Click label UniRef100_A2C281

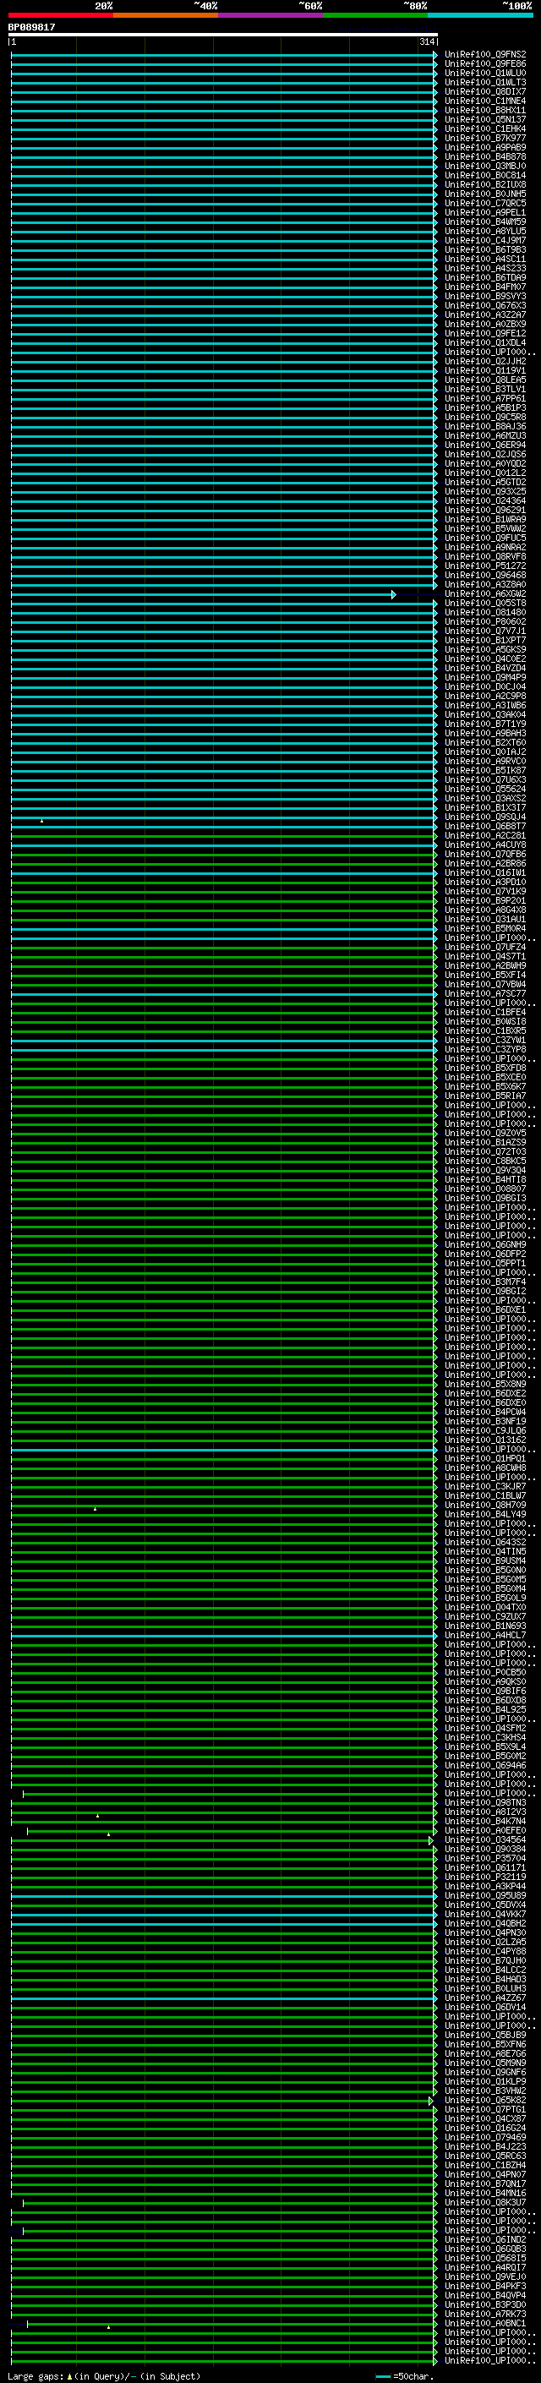[485, 835]
